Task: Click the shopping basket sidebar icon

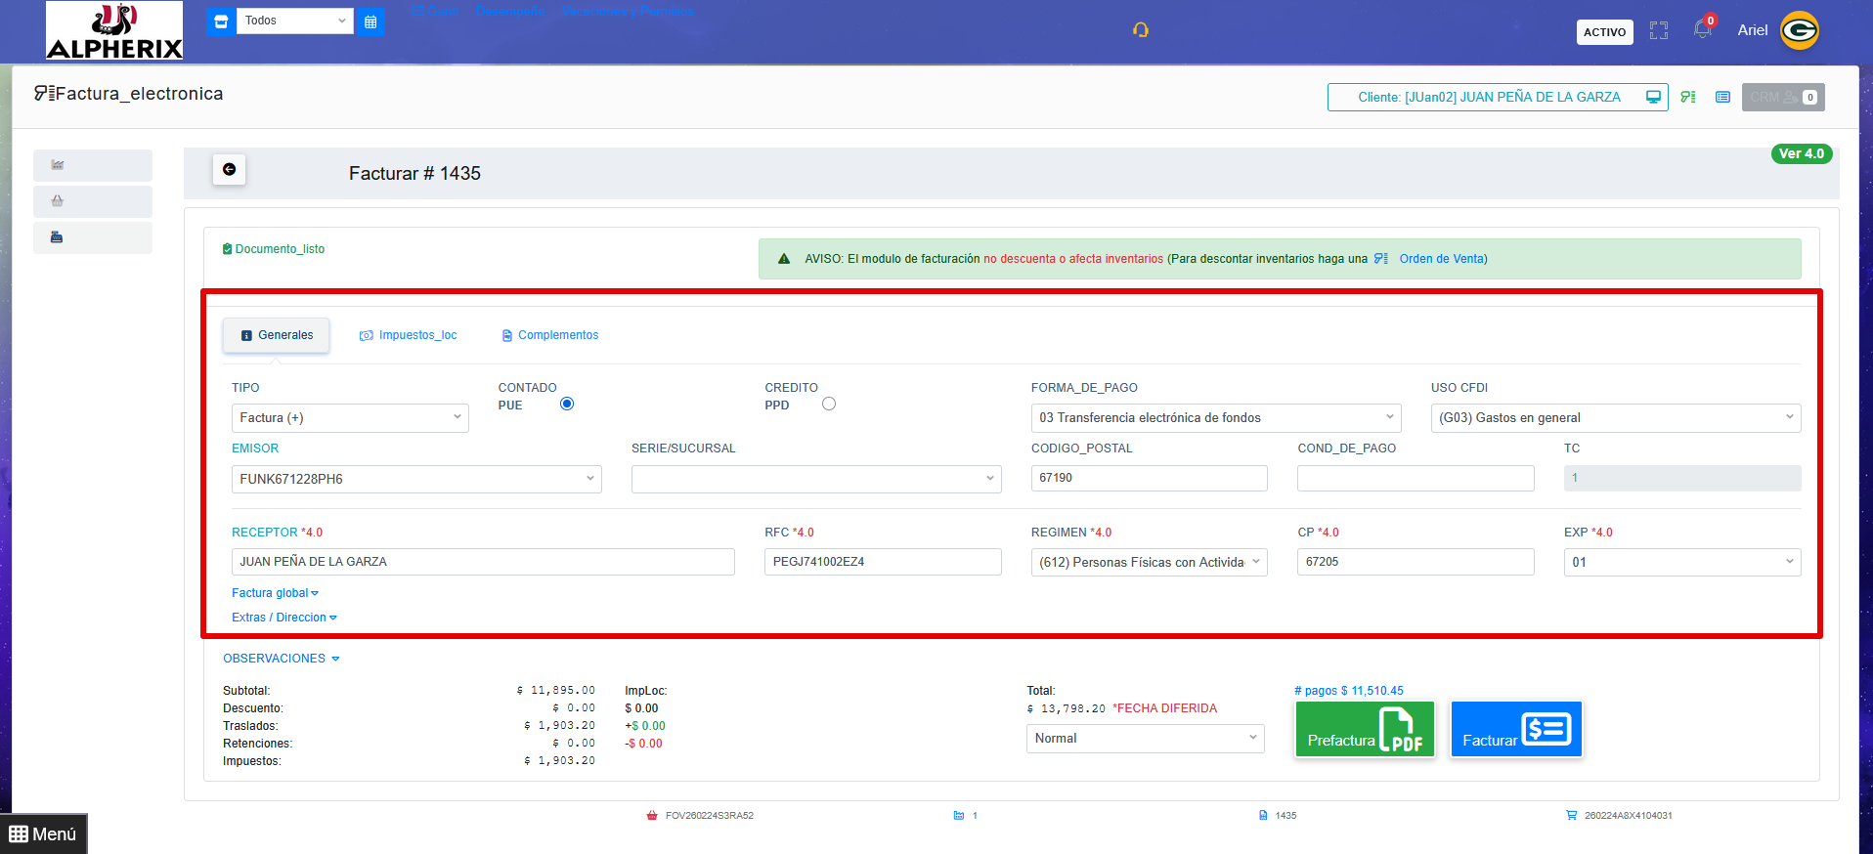Action: [58, 201]
